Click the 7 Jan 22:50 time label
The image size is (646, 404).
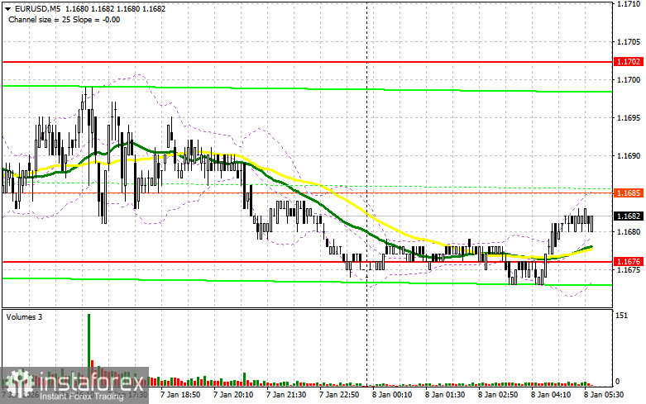pos(339,395)
